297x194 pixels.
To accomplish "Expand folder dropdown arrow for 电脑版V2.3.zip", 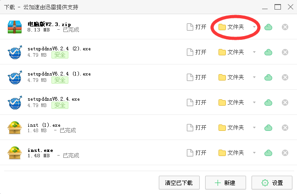I will [254, 27].
